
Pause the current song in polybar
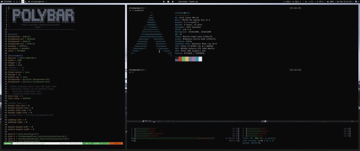point(168,2)
